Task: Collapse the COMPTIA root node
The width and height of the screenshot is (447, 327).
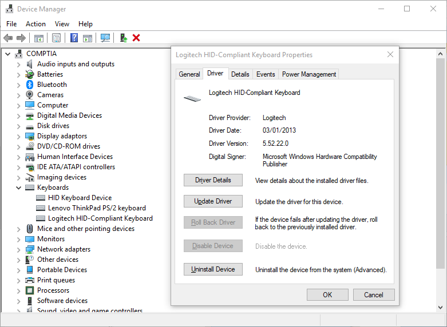Action: pos(8,54)
